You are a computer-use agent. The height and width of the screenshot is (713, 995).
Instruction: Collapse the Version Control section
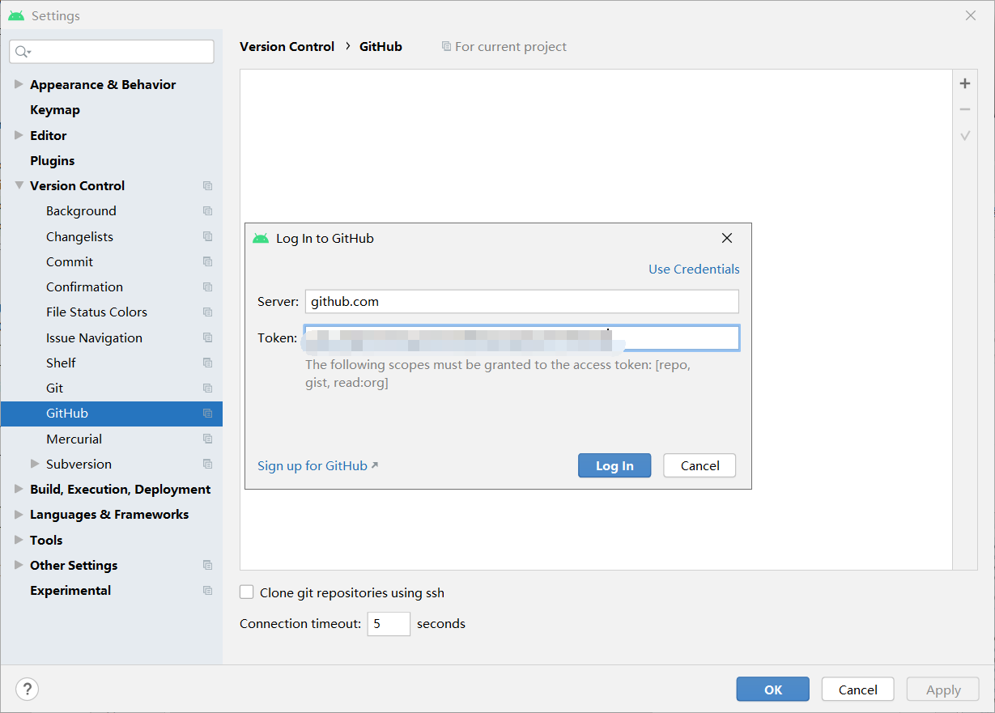[18, 185]
